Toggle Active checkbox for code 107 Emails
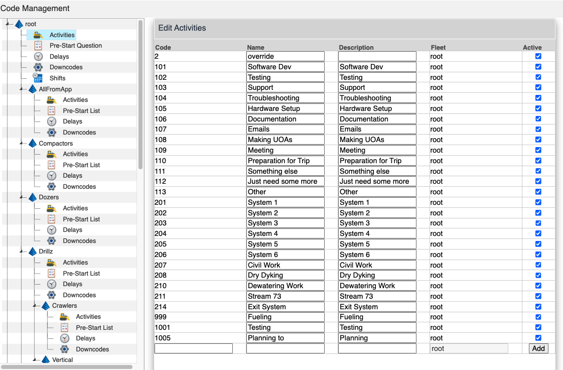 [538, 129]
